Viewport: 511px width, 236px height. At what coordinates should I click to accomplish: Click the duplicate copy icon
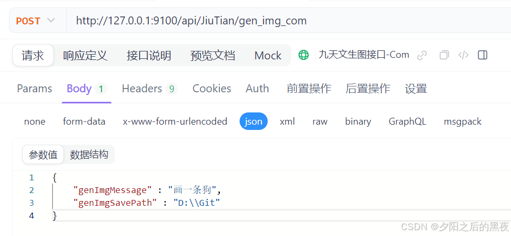(444, 55)
